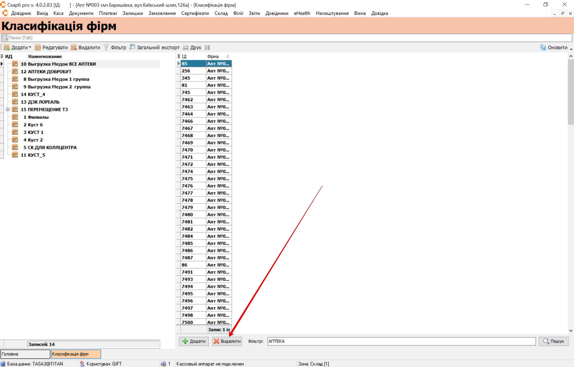Screen dimensions: 574x367
Task: Open the Налаштування menu
Action: [x=332, y=13]
